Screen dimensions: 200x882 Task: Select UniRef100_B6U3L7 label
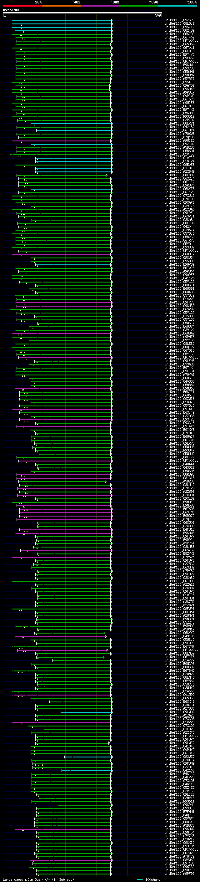click(x=179, y=254)
